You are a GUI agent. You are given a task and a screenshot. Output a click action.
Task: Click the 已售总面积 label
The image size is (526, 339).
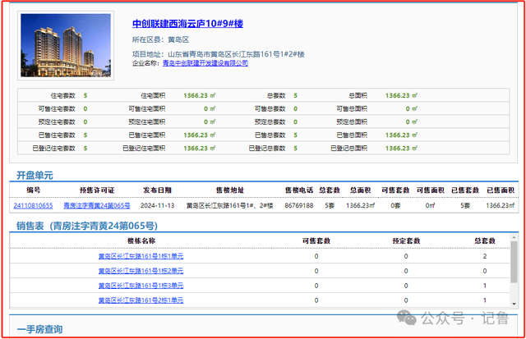(352, 135)
